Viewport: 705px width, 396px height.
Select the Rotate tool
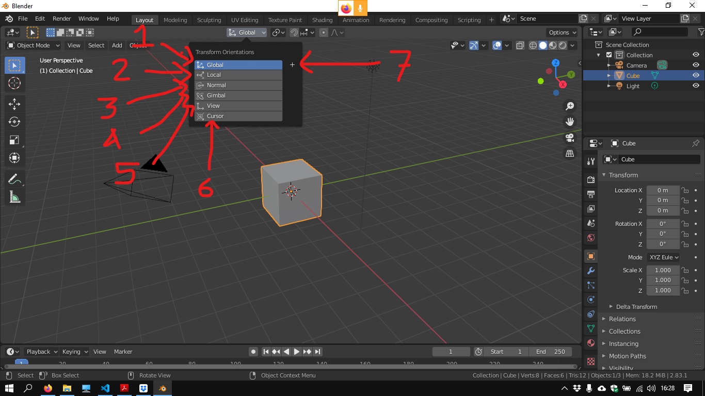(14, 122)
